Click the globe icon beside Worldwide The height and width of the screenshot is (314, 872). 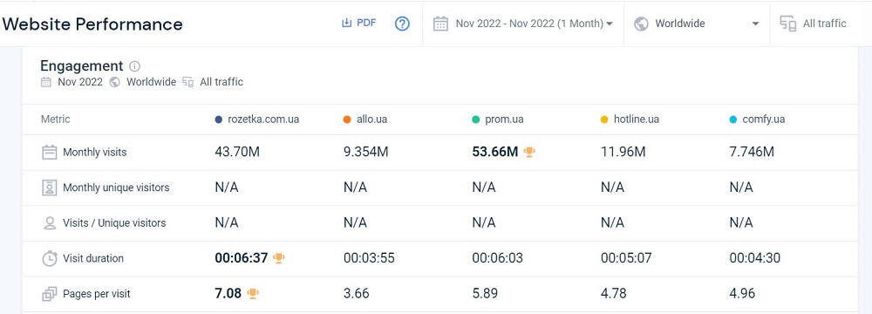tap(641, 24)
